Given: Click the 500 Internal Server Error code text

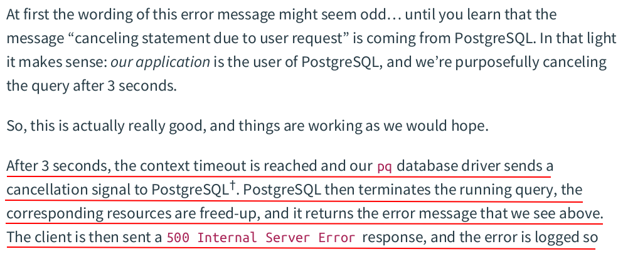Looking at the screenshot, I should coord(261,238).
